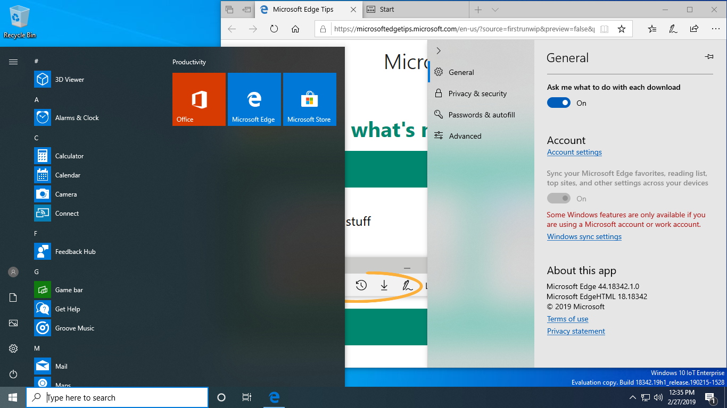Collapse Edge settings menu with chevron
This screenshot has width=727, height=408.
coord(439,51)
